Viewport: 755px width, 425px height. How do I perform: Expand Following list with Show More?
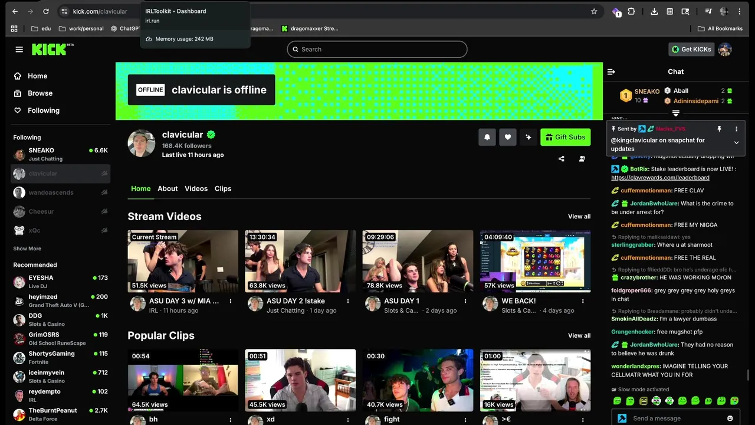click(27, 249)
